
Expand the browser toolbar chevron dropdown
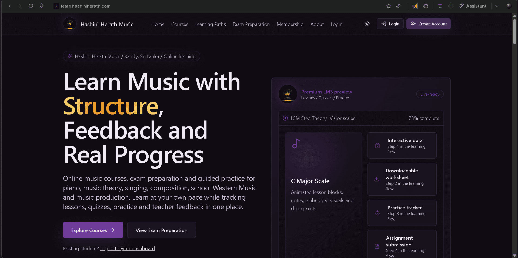click(497, 6)
